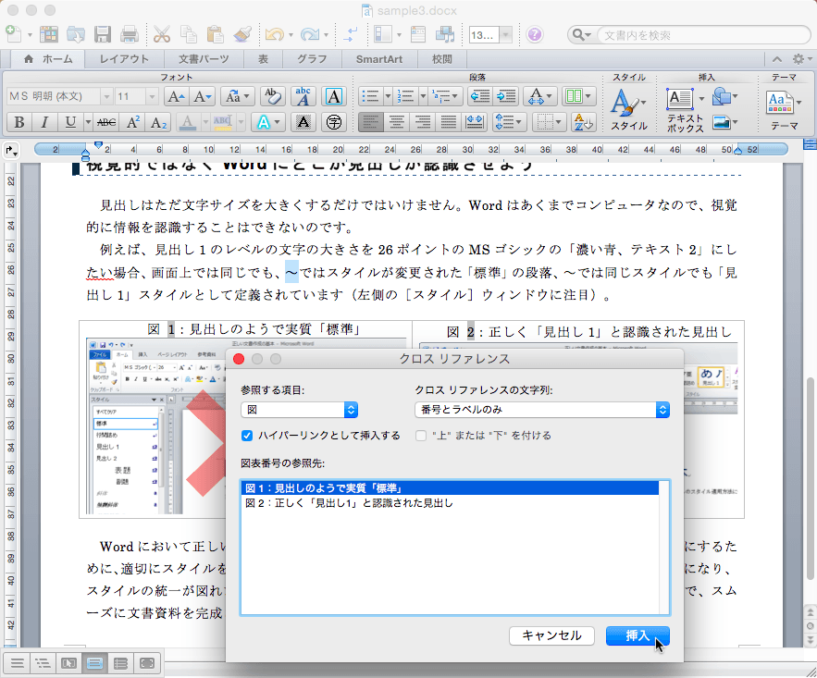Click the Paste clipboard icon

(x=215, y=35)
